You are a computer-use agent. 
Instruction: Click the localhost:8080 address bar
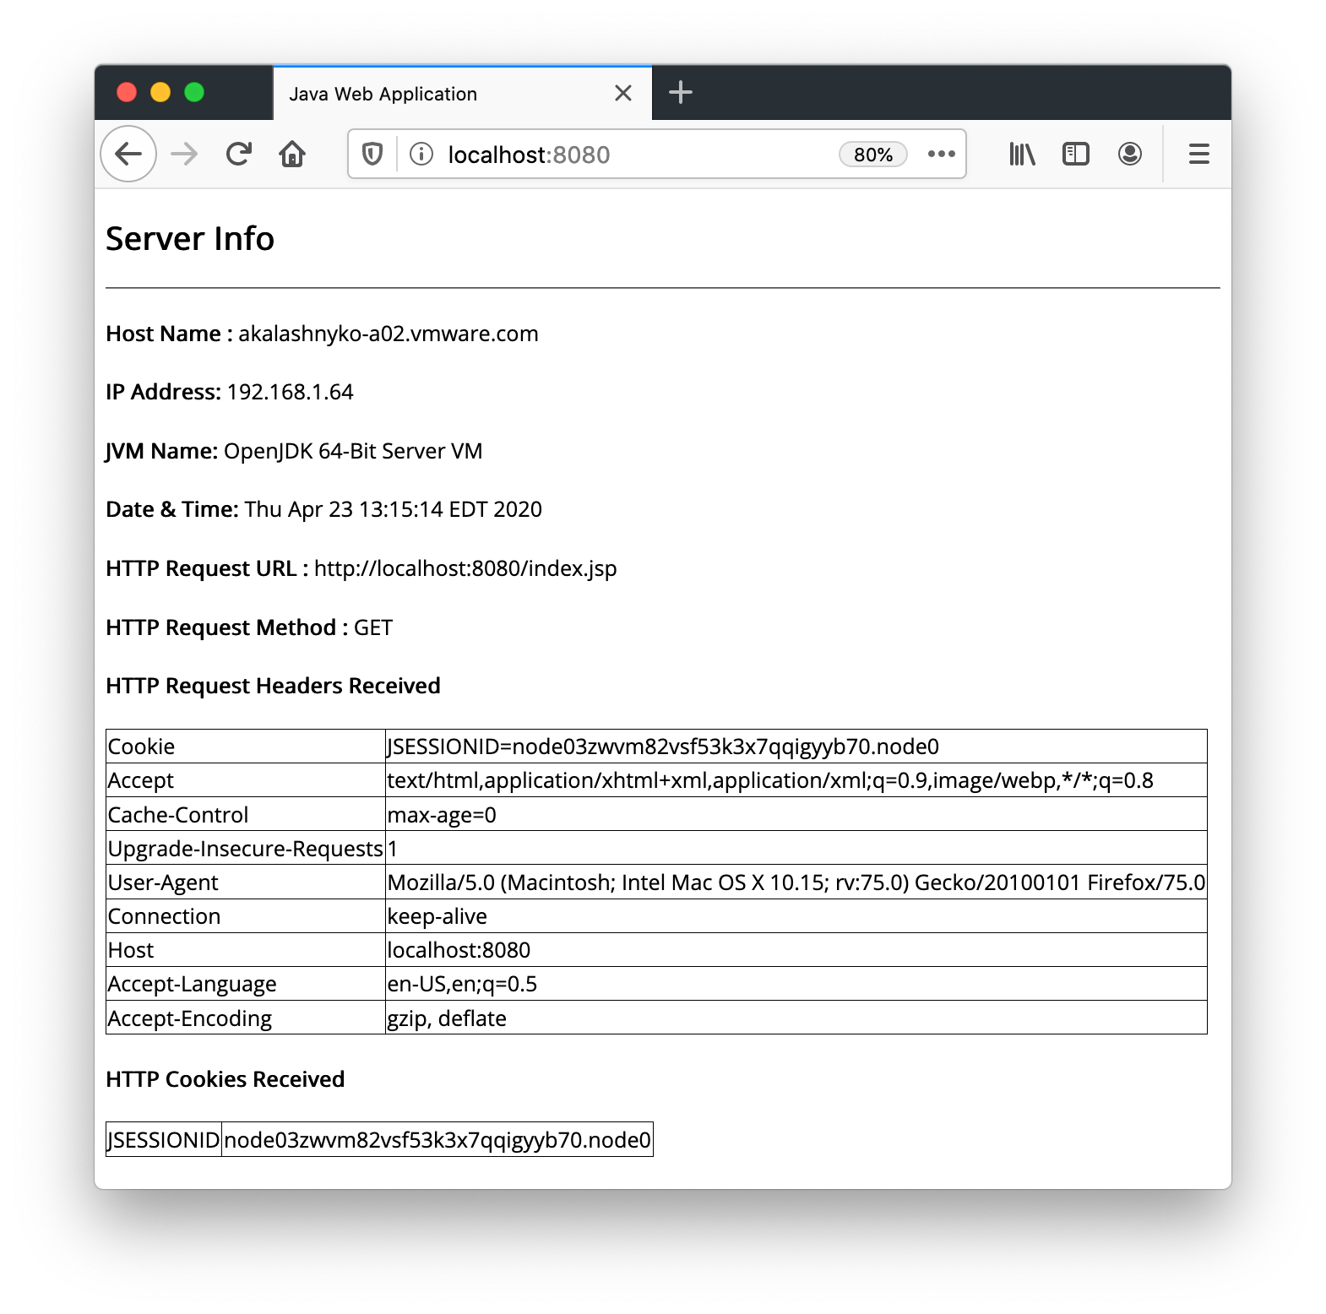(x=625, y=155)
